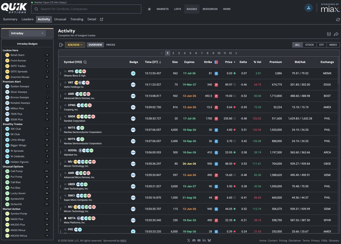Image resolution: width=341 pixels, height=244 pixels.
Task: Open the Pricing footer link
Action: pyautogui.click(x=283, y=241)
